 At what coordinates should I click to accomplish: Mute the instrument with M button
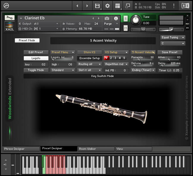(x=125, y=28)
